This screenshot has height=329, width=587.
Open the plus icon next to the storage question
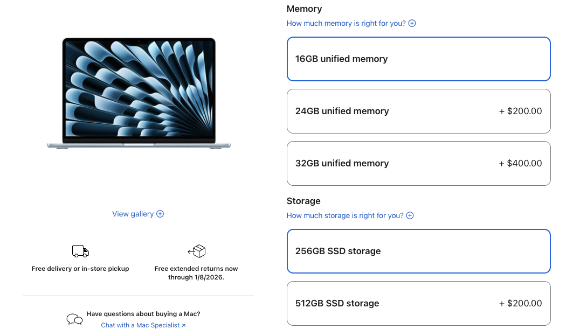click(410, 215)
